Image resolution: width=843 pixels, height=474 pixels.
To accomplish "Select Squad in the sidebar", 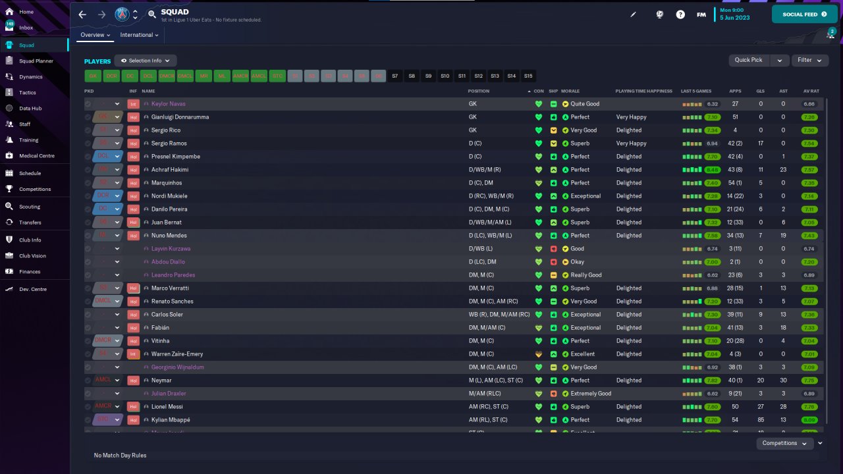I will pos(34,45).
